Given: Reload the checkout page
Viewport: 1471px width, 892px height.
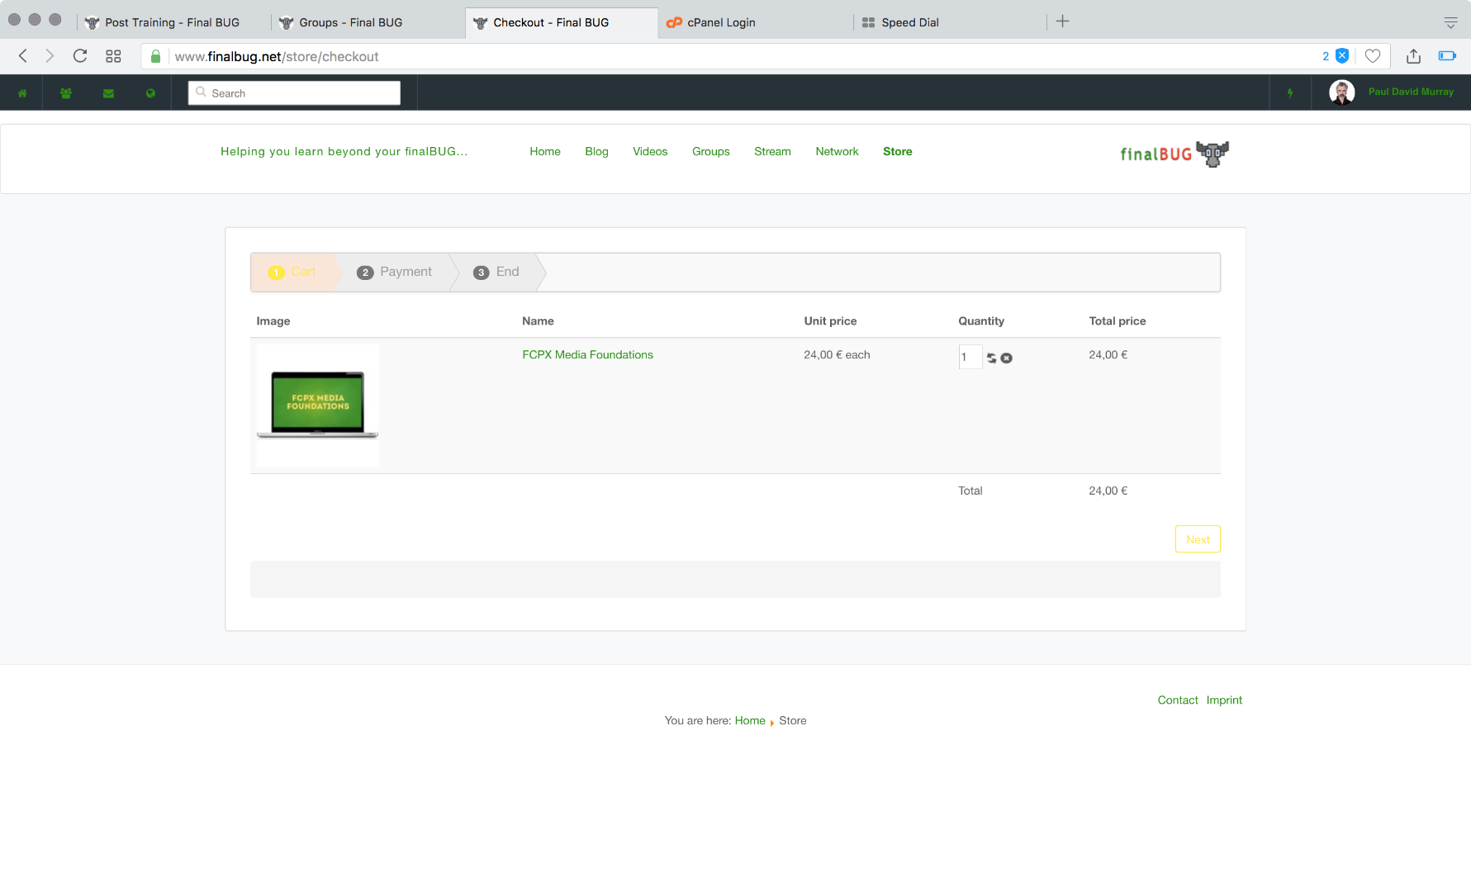Looking at the screenshot, I should [80, 56].
